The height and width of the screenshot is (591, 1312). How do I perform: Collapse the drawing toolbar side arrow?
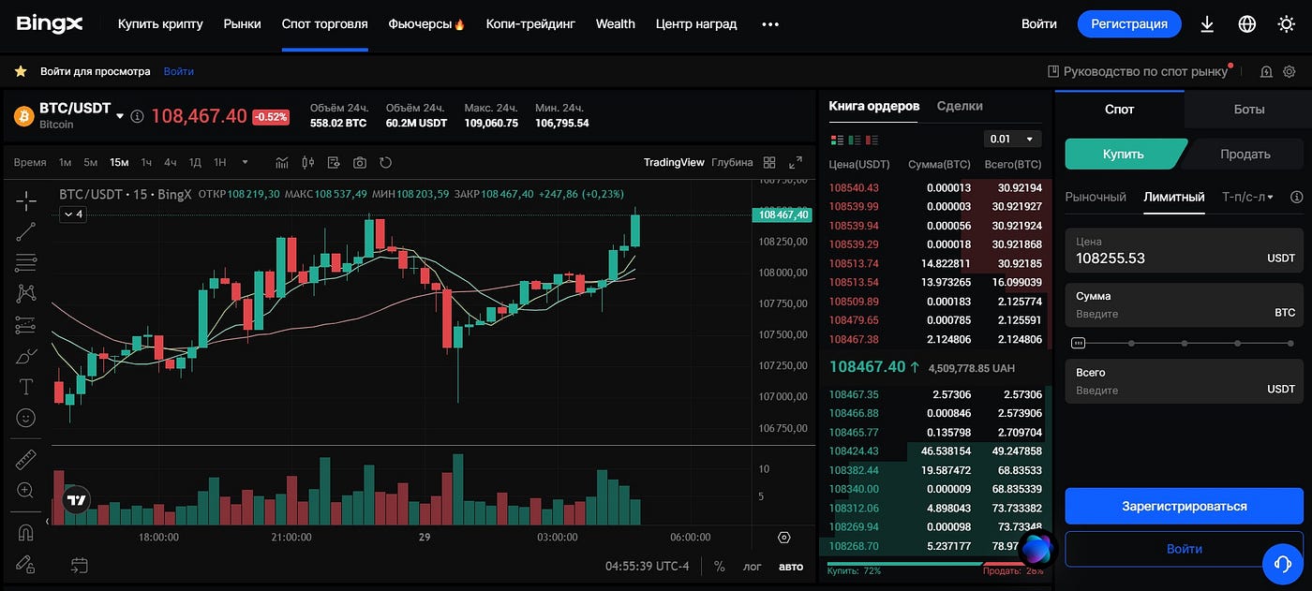[x=48, y=521]
